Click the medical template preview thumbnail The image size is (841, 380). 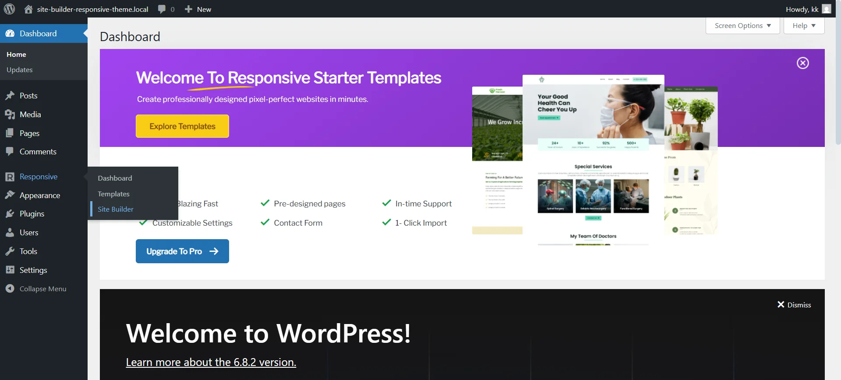click(x=593, y=160)
